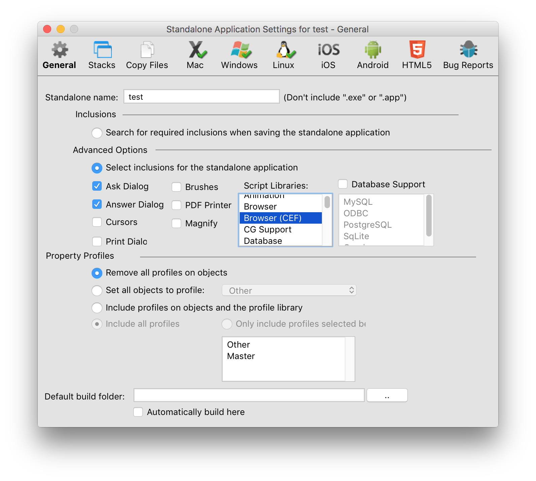536x481 pixels.
Task: Minimize the window with yellow button
Action: tap(61, 29)
